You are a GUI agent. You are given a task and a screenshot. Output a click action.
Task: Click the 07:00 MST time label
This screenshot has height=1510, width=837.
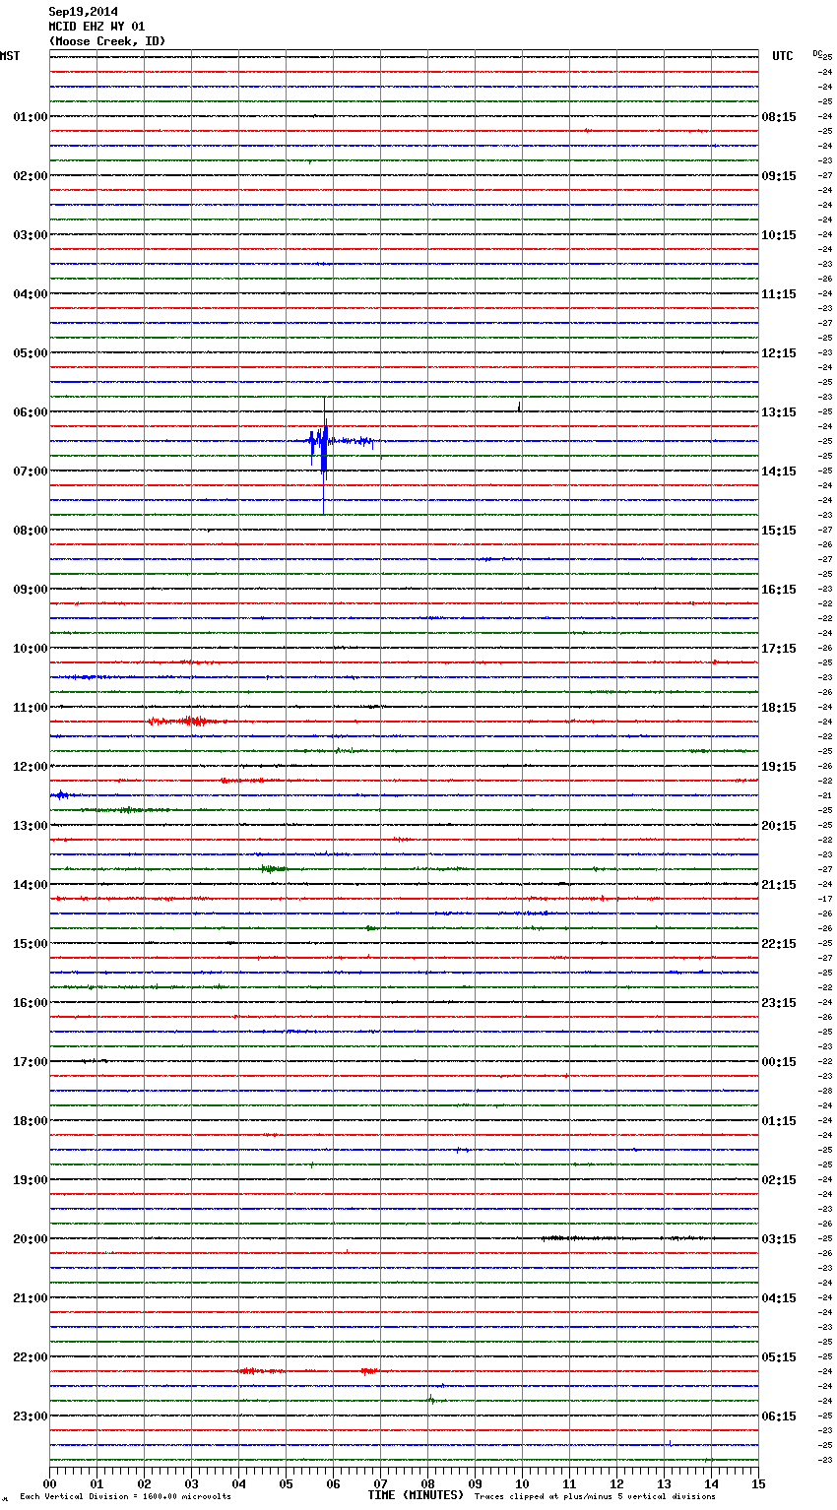(x=30, y=472)
